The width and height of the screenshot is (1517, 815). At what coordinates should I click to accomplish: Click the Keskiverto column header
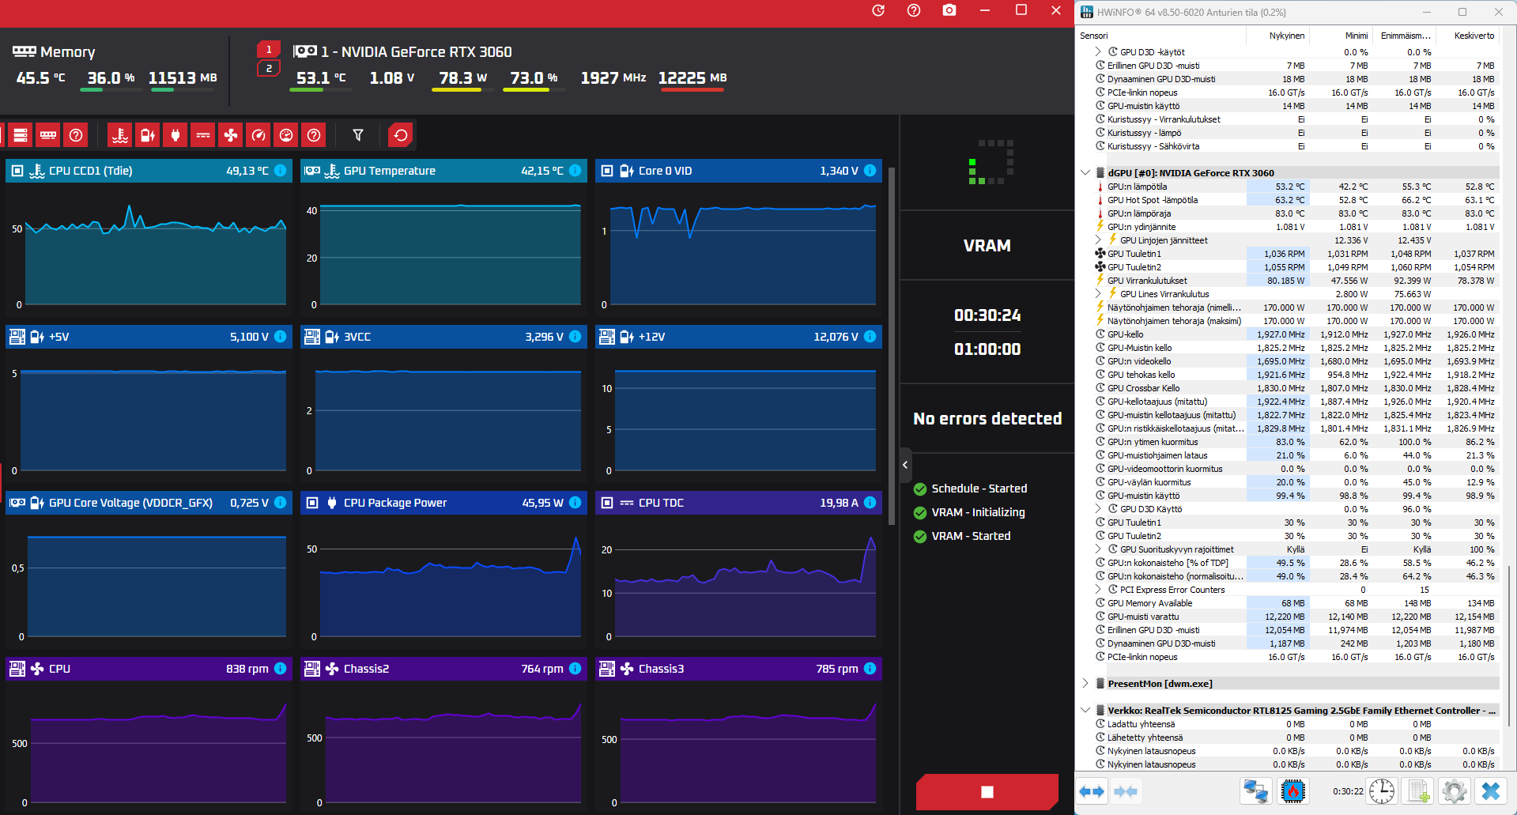pyautogui.click(x=1474, y=36)
